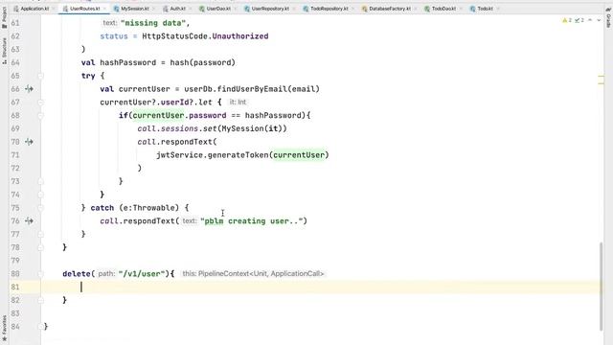
Task: Close the TodoDao.kt tab
Action: (x=460, y=9)
